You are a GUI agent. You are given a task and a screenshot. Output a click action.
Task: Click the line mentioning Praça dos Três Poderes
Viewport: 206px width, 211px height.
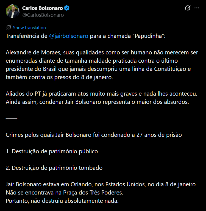tap(65, 192)
